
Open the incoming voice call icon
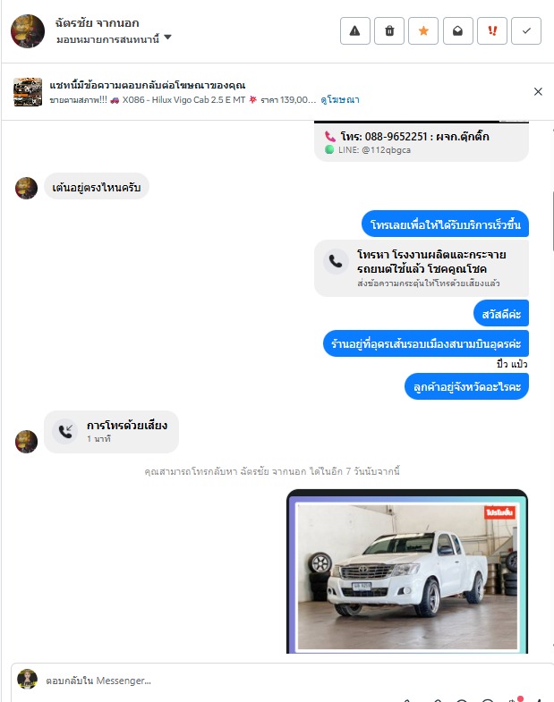(65, 432)
